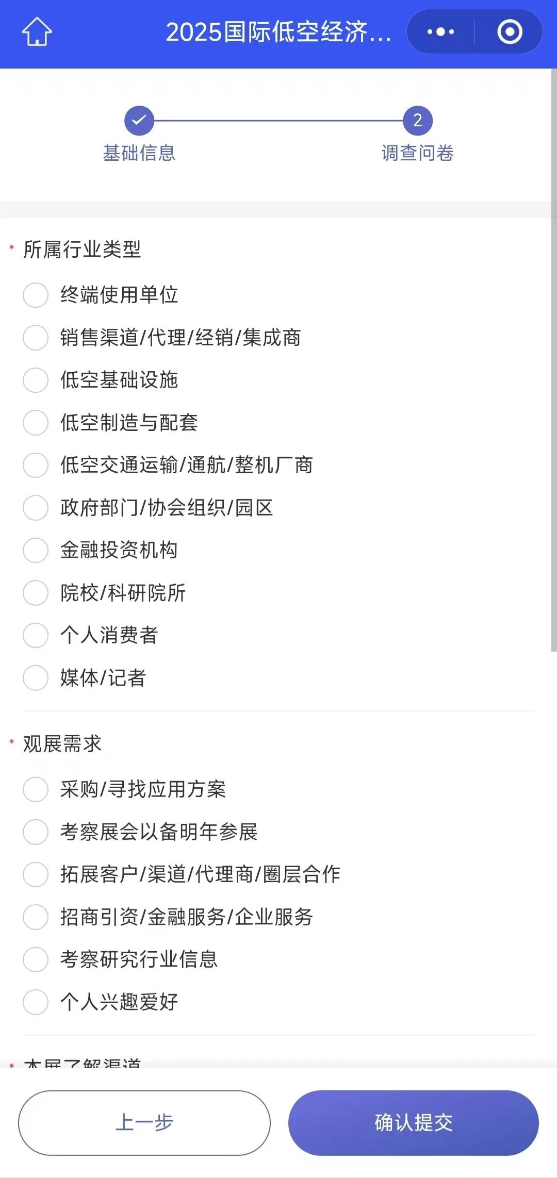This screenshot has width=557, height=1178.
Task: Click the step 2 circle indicator
Action: (417, 121)
